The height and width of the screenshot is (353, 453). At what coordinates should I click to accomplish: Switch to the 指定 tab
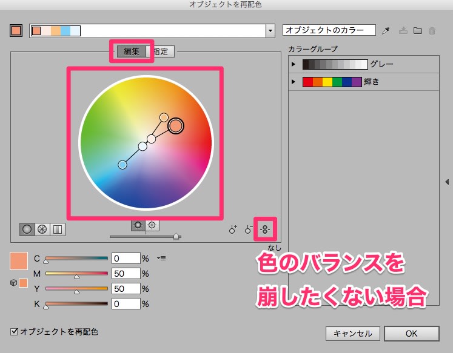161,51
